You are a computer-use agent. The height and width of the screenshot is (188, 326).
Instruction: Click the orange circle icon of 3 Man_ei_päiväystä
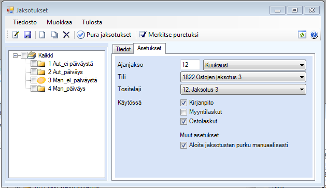(41, 80)
